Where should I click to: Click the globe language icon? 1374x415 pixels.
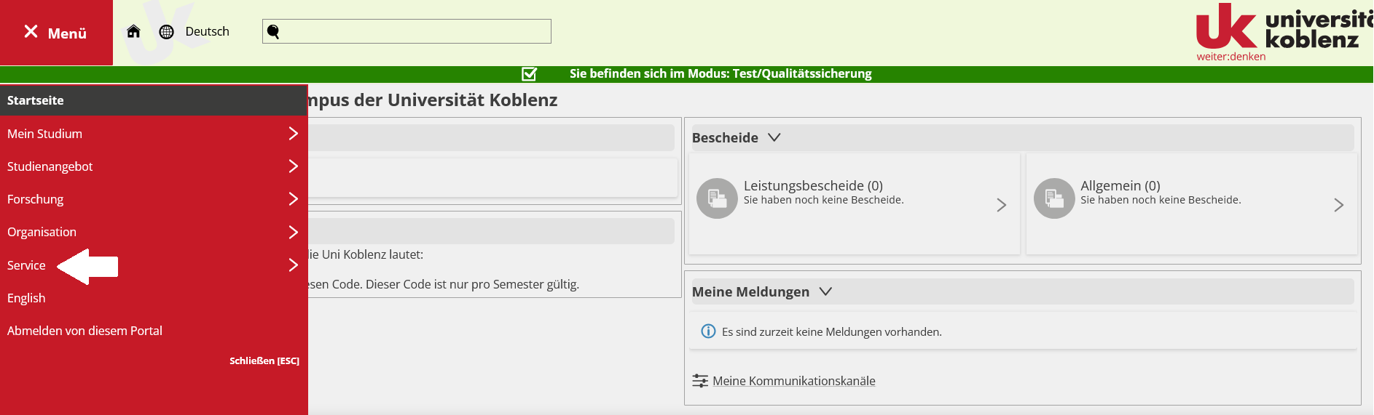(166, 32)
